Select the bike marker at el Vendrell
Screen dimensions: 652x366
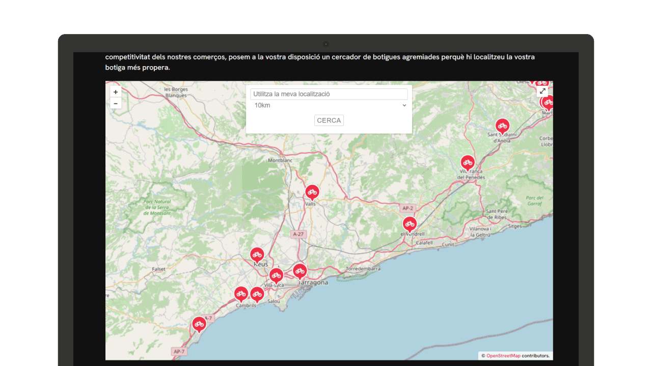tap(410, 224)
